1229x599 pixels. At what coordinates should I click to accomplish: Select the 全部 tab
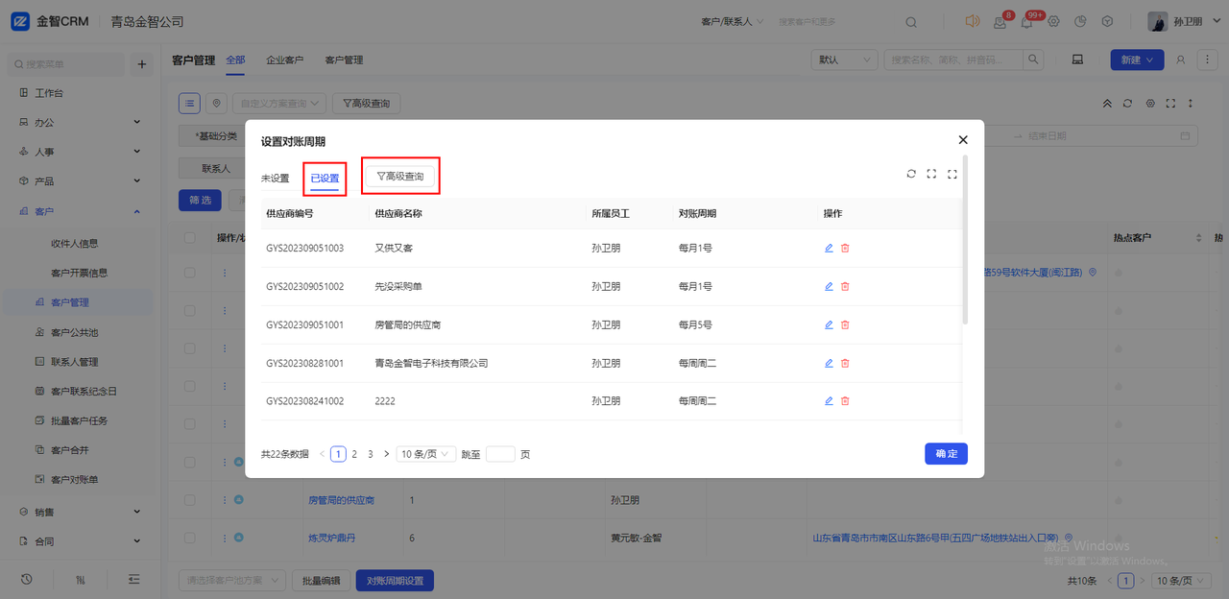click(x=235, y=60)
